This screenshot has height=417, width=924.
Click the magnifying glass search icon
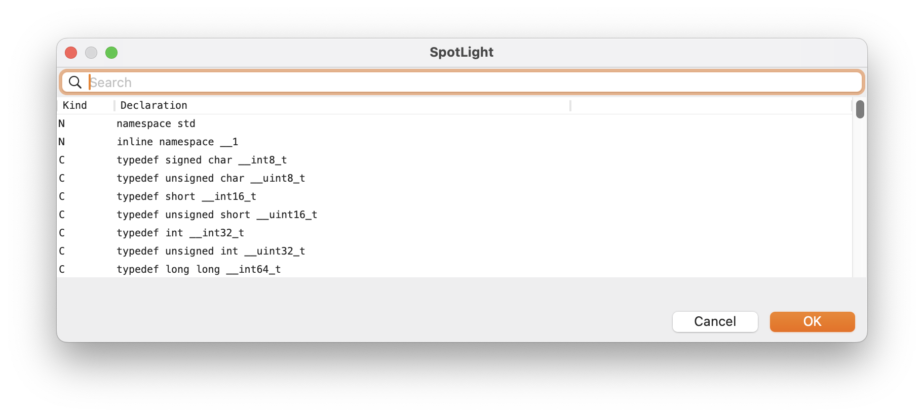coord(75,82)
